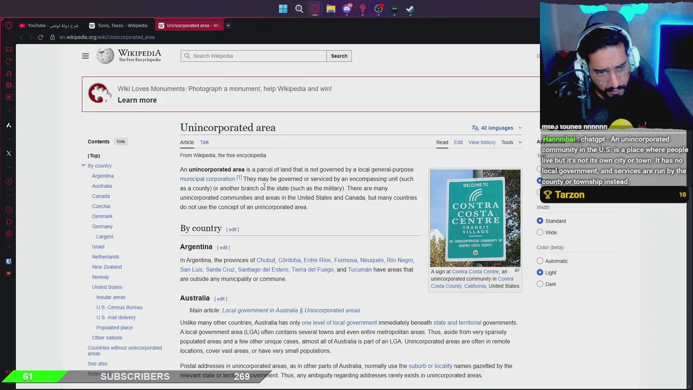Hide the Contents sidebar
The width and height of the screenshot is (693, 390).
[121, 141]
